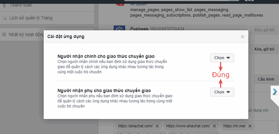Remove the https://ahachat.com/ domain tag

click(157, 126)
